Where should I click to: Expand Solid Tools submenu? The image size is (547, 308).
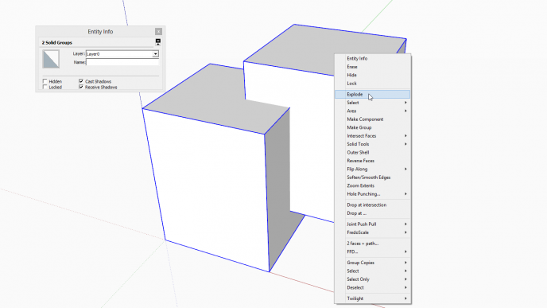(373, 144)
